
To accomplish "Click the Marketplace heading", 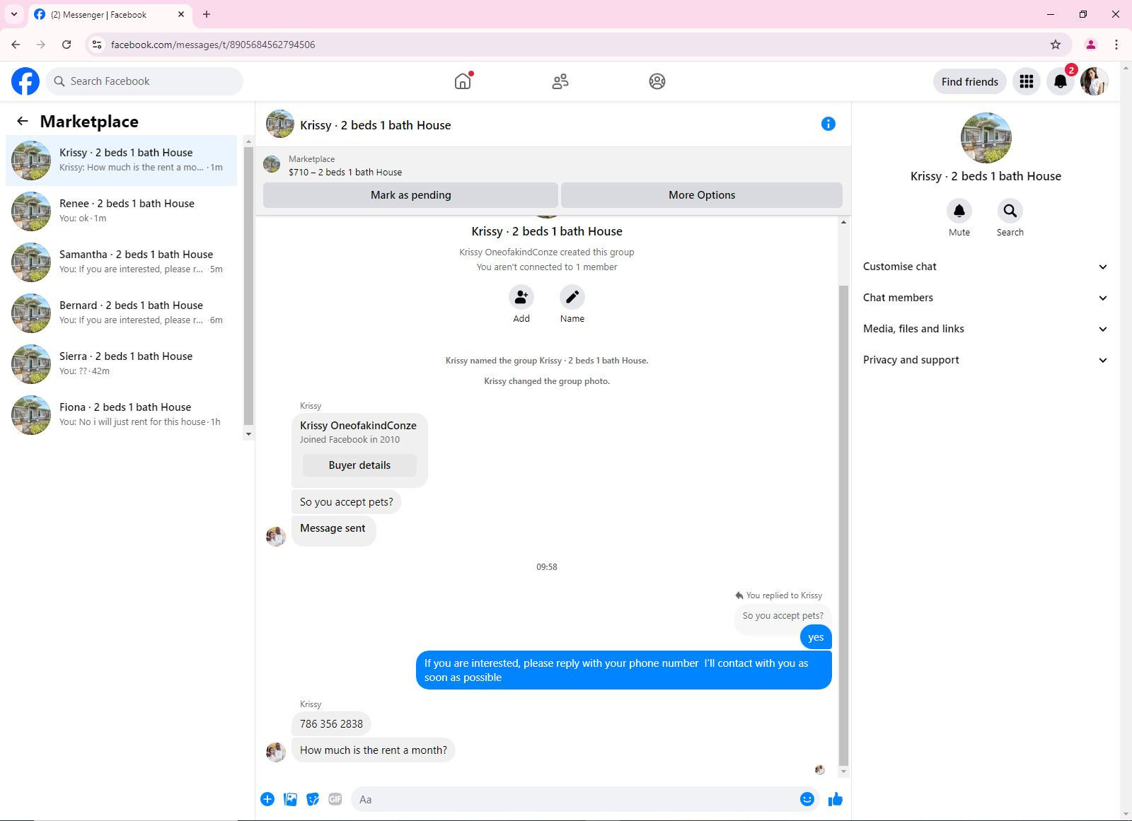I will tap(89, 122).
